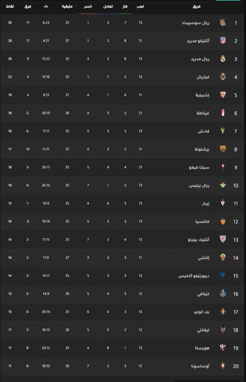Click the Real Betis club crest
Viewport: 246px width, 382px height.
tap(223, 185)
